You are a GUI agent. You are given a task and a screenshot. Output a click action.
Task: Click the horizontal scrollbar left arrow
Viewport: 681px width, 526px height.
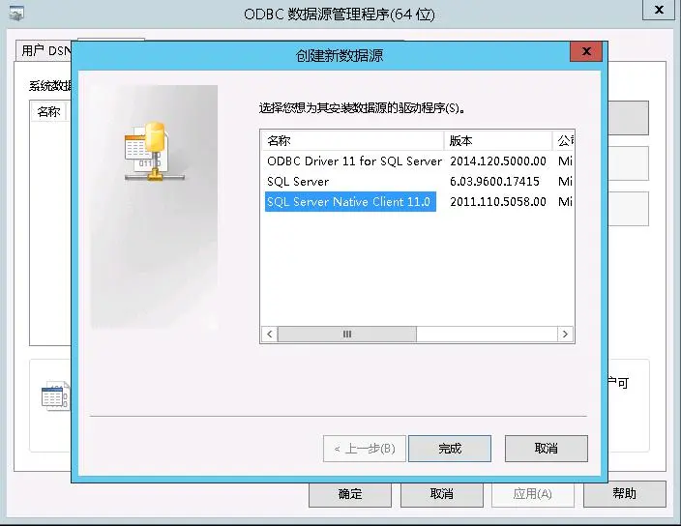pyautogui.click(x=270, y=334)
